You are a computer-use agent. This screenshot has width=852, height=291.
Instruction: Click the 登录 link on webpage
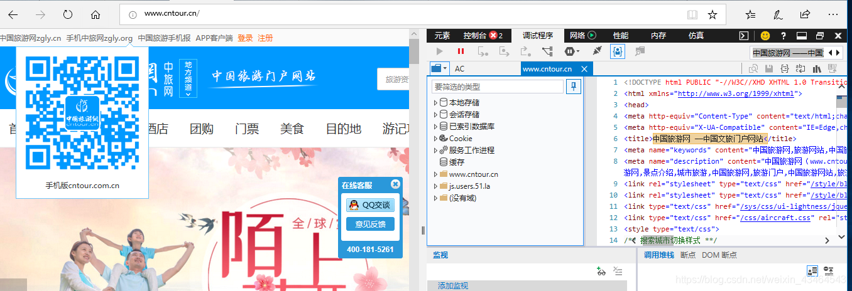point(245,38)
